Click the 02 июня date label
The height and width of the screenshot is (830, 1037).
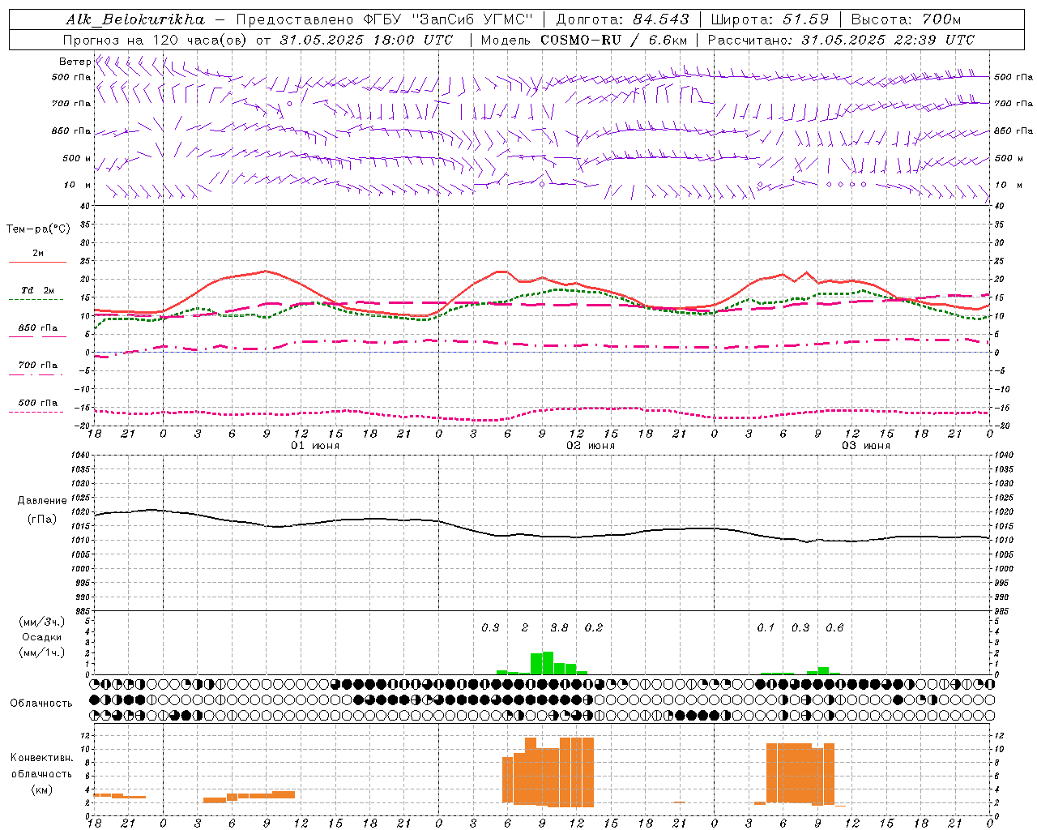pos(591,446)
